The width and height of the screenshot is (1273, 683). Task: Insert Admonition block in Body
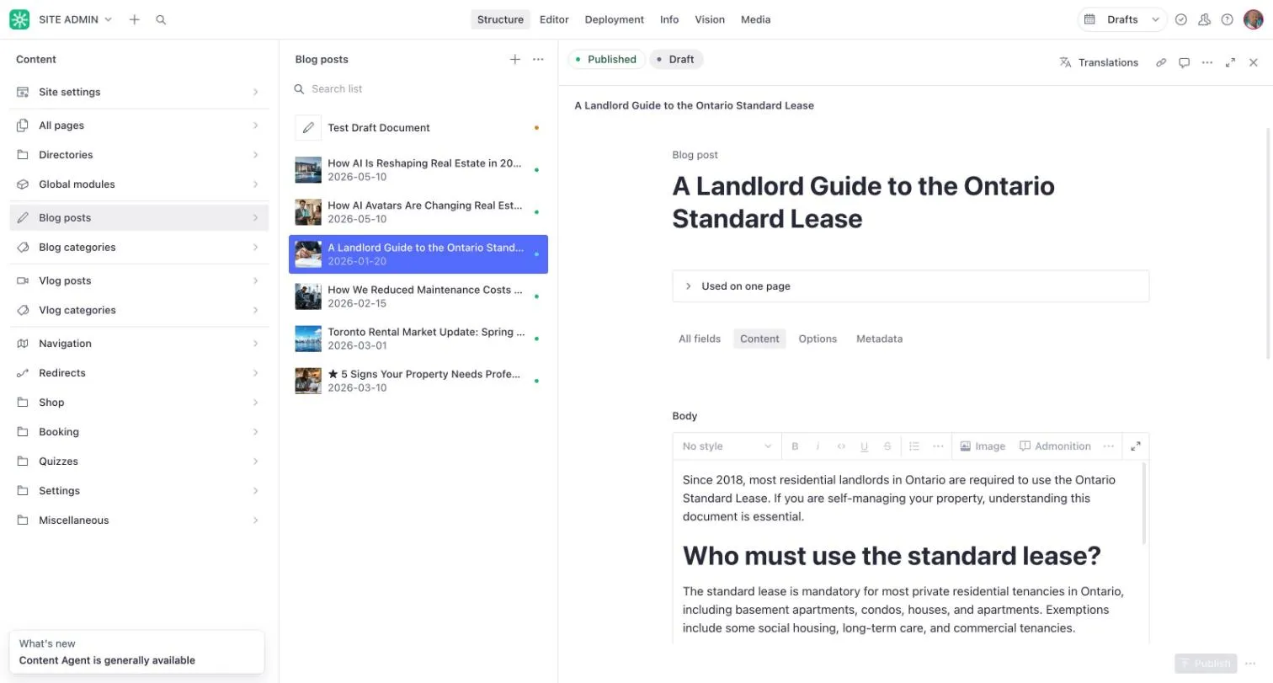(1055, 446)
